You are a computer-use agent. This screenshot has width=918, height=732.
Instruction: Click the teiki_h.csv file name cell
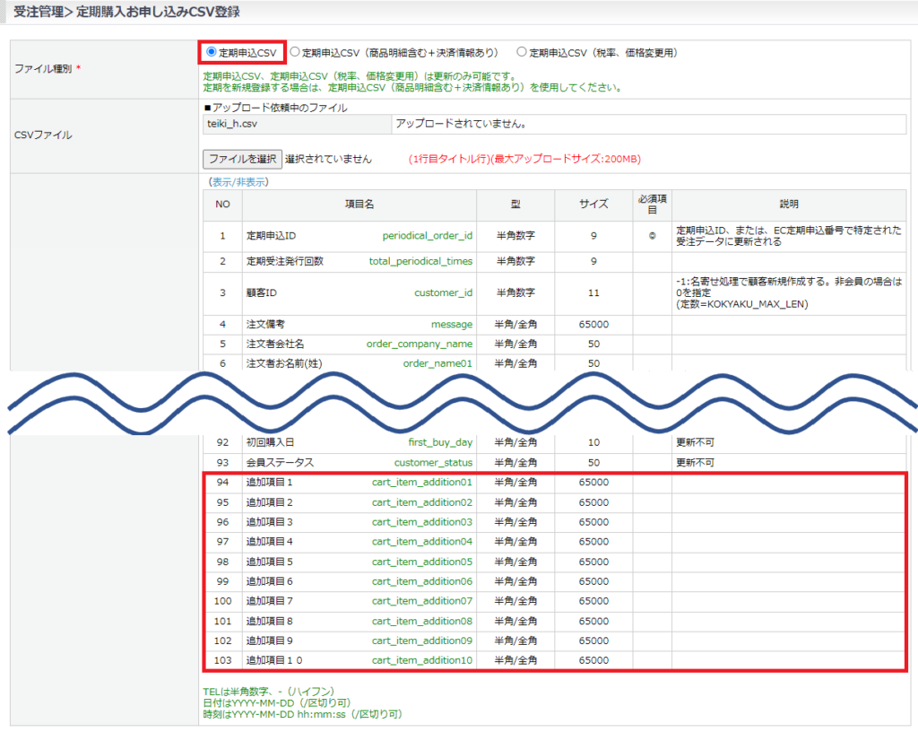click(x=298, y=124)
